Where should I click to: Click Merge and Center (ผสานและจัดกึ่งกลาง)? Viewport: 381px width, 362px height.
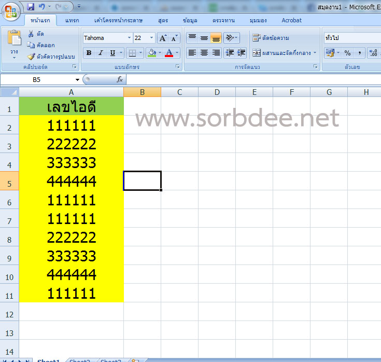coord(281,53)
